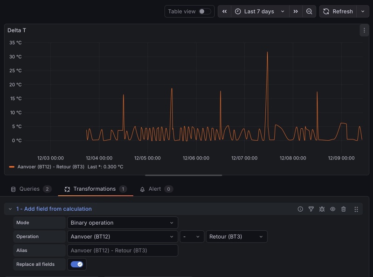The image size is (373, 277).
Task: Open the Mode Binary operation dropdown
Action: (122, 223)
